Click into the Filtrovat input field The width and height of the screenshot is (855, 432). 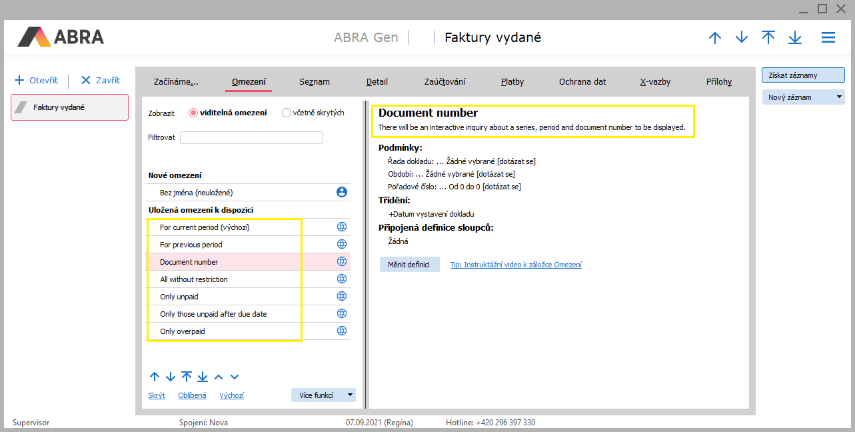click(x=251, y=137)
